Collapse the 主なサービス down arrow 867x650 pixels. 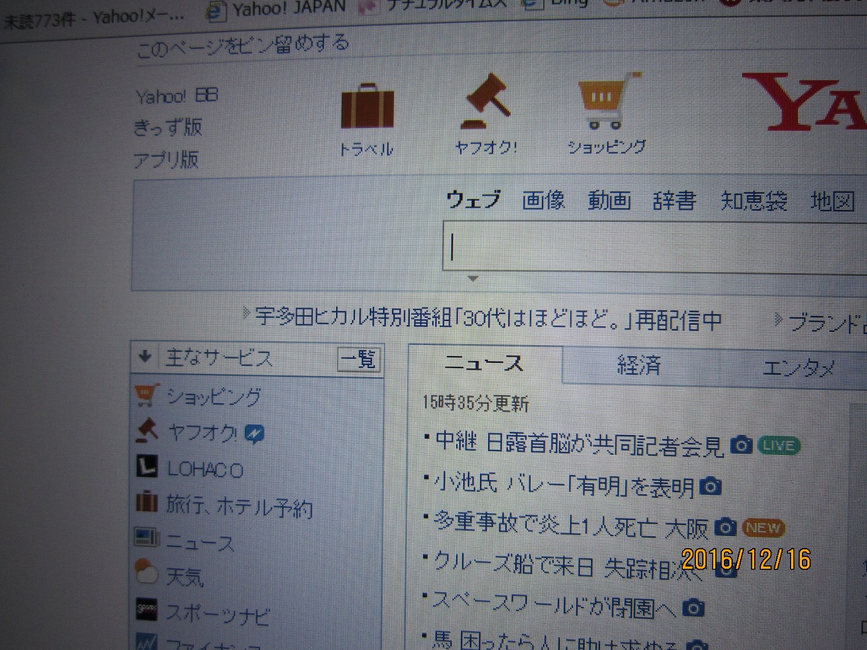pyautogui.click(x=145, y=357)
